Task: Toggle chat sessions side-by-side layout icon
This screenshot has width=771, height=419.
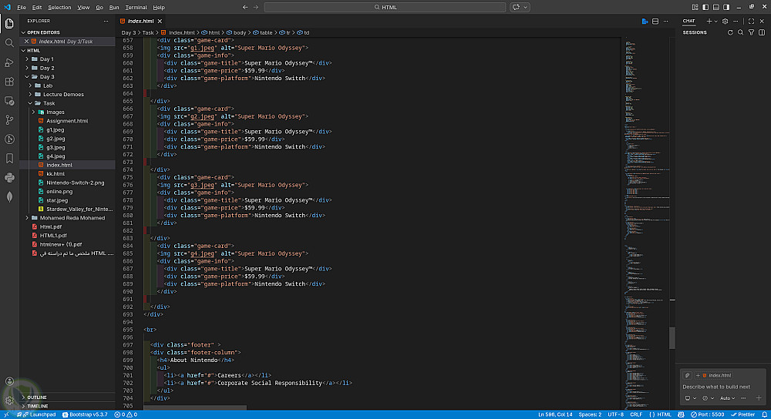Action: point(762,32)
